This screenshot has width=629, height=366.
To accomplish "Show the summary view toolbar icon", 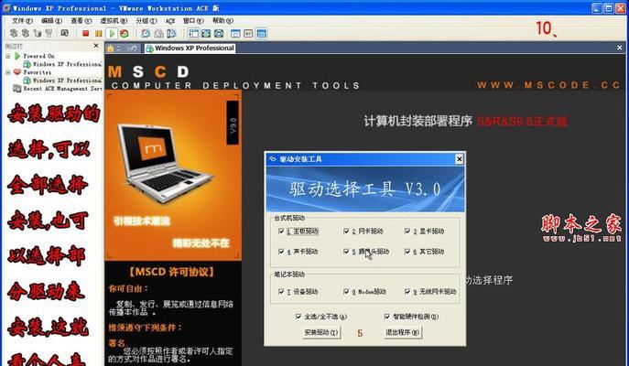I will coord(235,34).
